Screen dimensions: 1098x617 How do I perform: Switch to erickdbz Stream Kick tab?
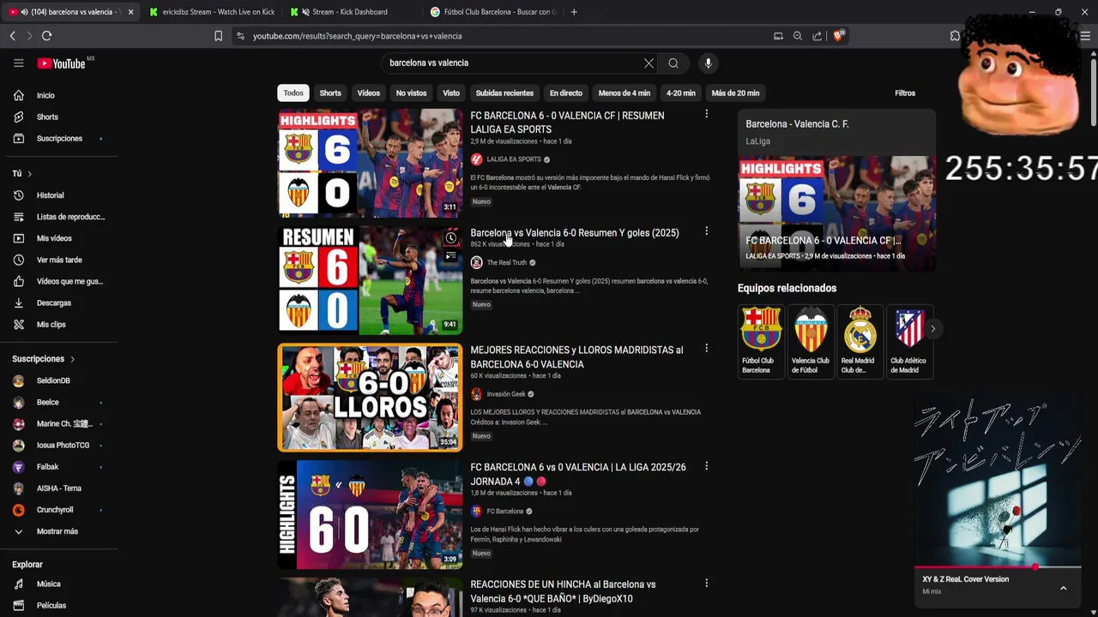211,12
